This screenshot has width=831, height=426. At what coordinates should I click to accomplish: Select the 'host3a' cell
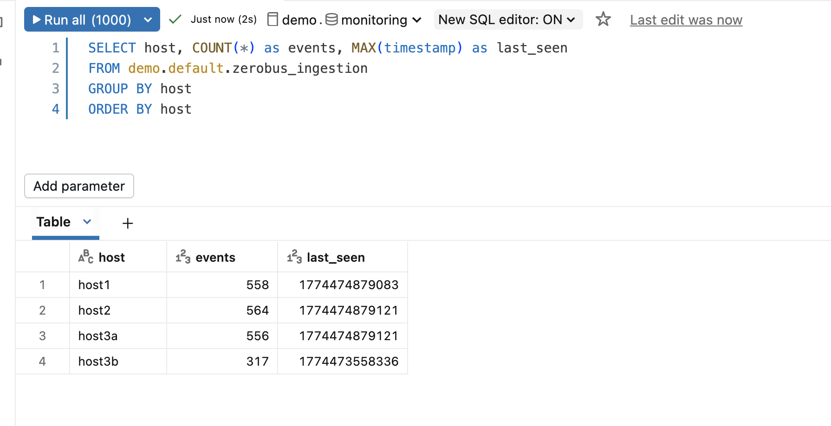pos(118,336)
